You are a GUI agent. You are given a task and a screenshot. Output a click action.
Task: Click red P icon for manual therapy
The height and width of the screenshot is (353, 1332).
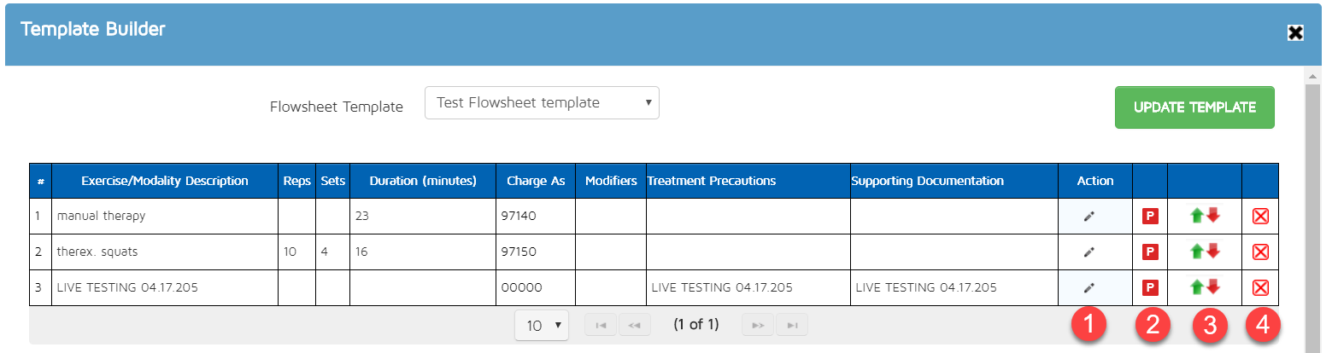point(1150,217)
